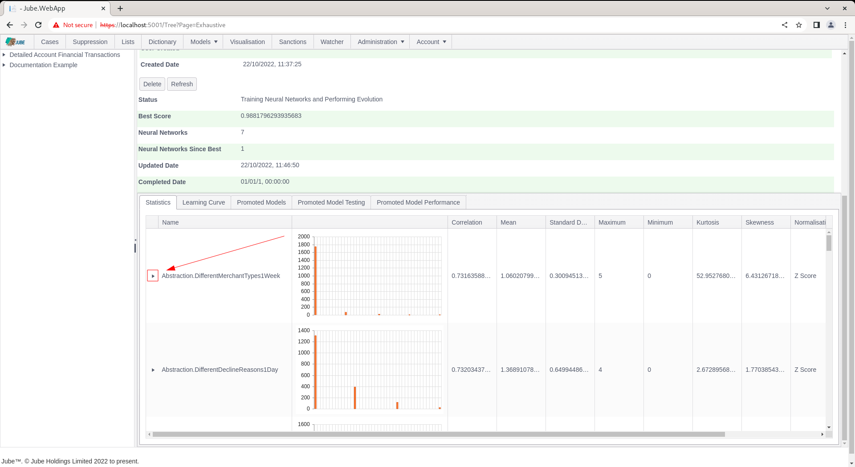This screenshot has width=855, height=467.
Task: Expand Abstraction.DifferentMerchantTypes1Week row
Action: (x=153, y=276)
